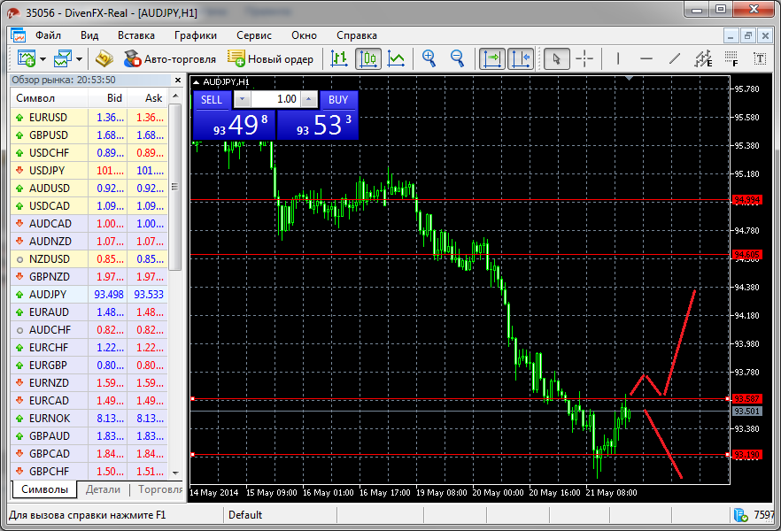The height and width of the screenshot is (531, 781).
Task: Increase trade volume with up arrow
Action: (309, 99)
